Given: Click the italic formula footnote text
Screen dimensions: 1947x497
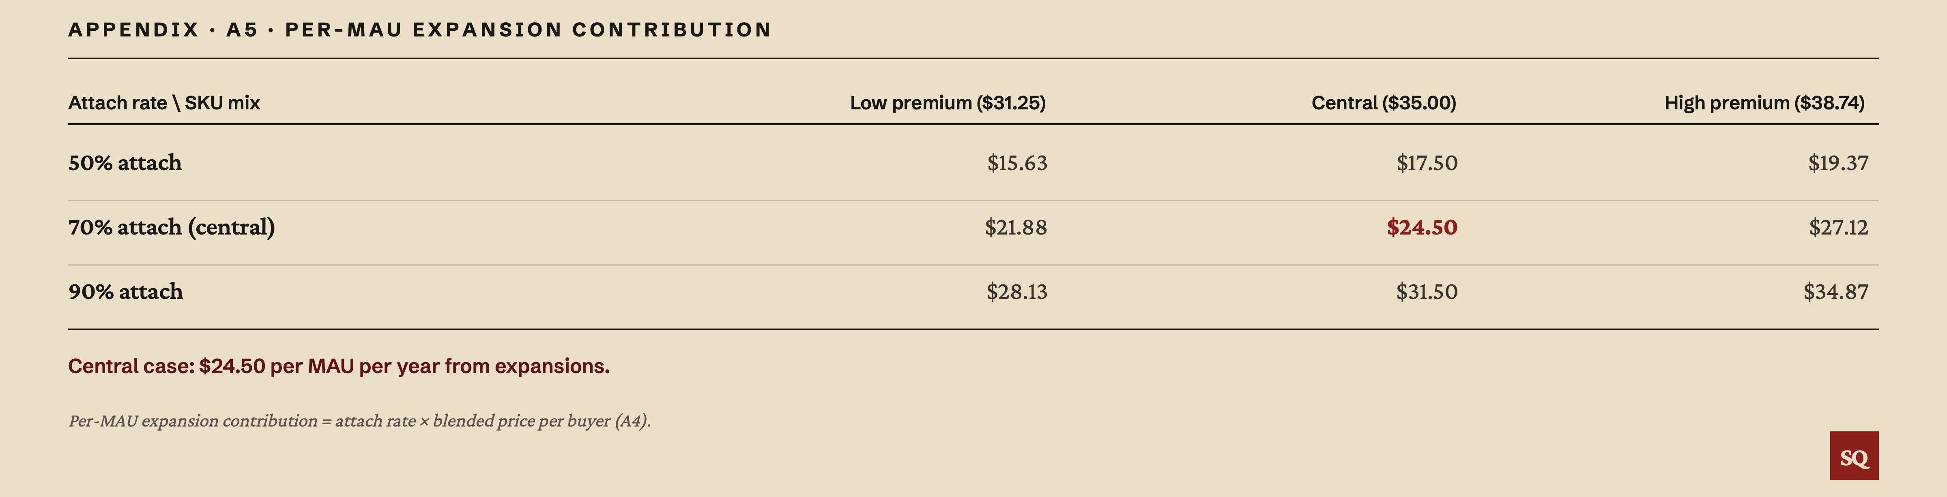Looking at the screenshot, I should [x=360, y=422].
